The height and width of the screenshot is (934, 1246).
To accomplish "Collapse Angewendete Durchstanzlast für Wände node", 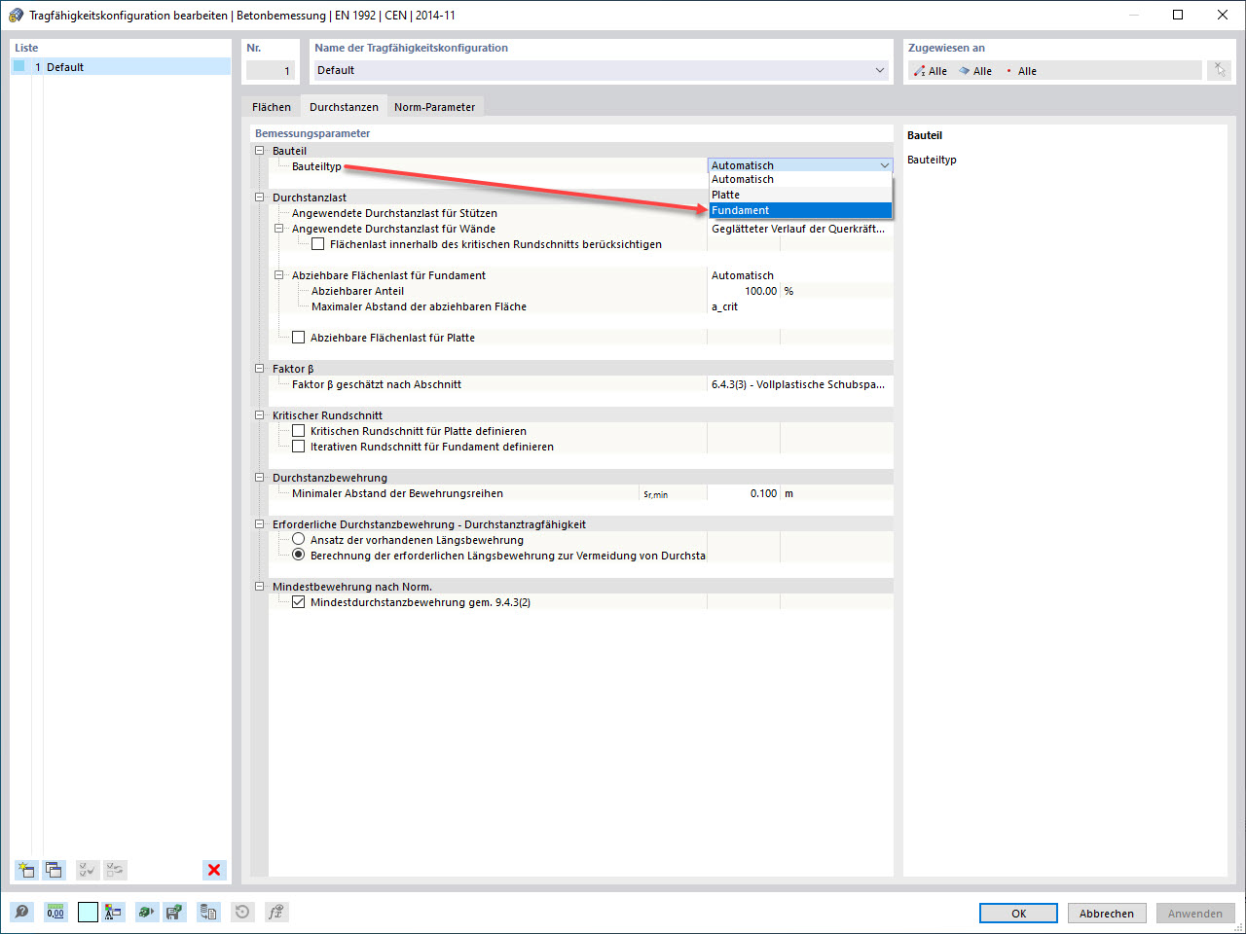I will 279,229.
